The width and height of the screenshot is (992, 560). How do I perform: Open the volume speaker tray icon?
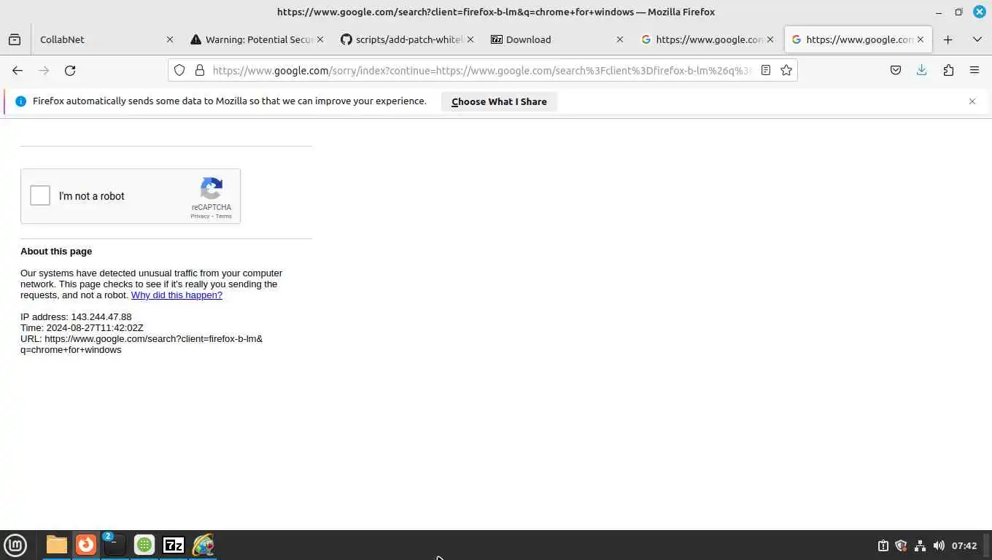[938, 545]
